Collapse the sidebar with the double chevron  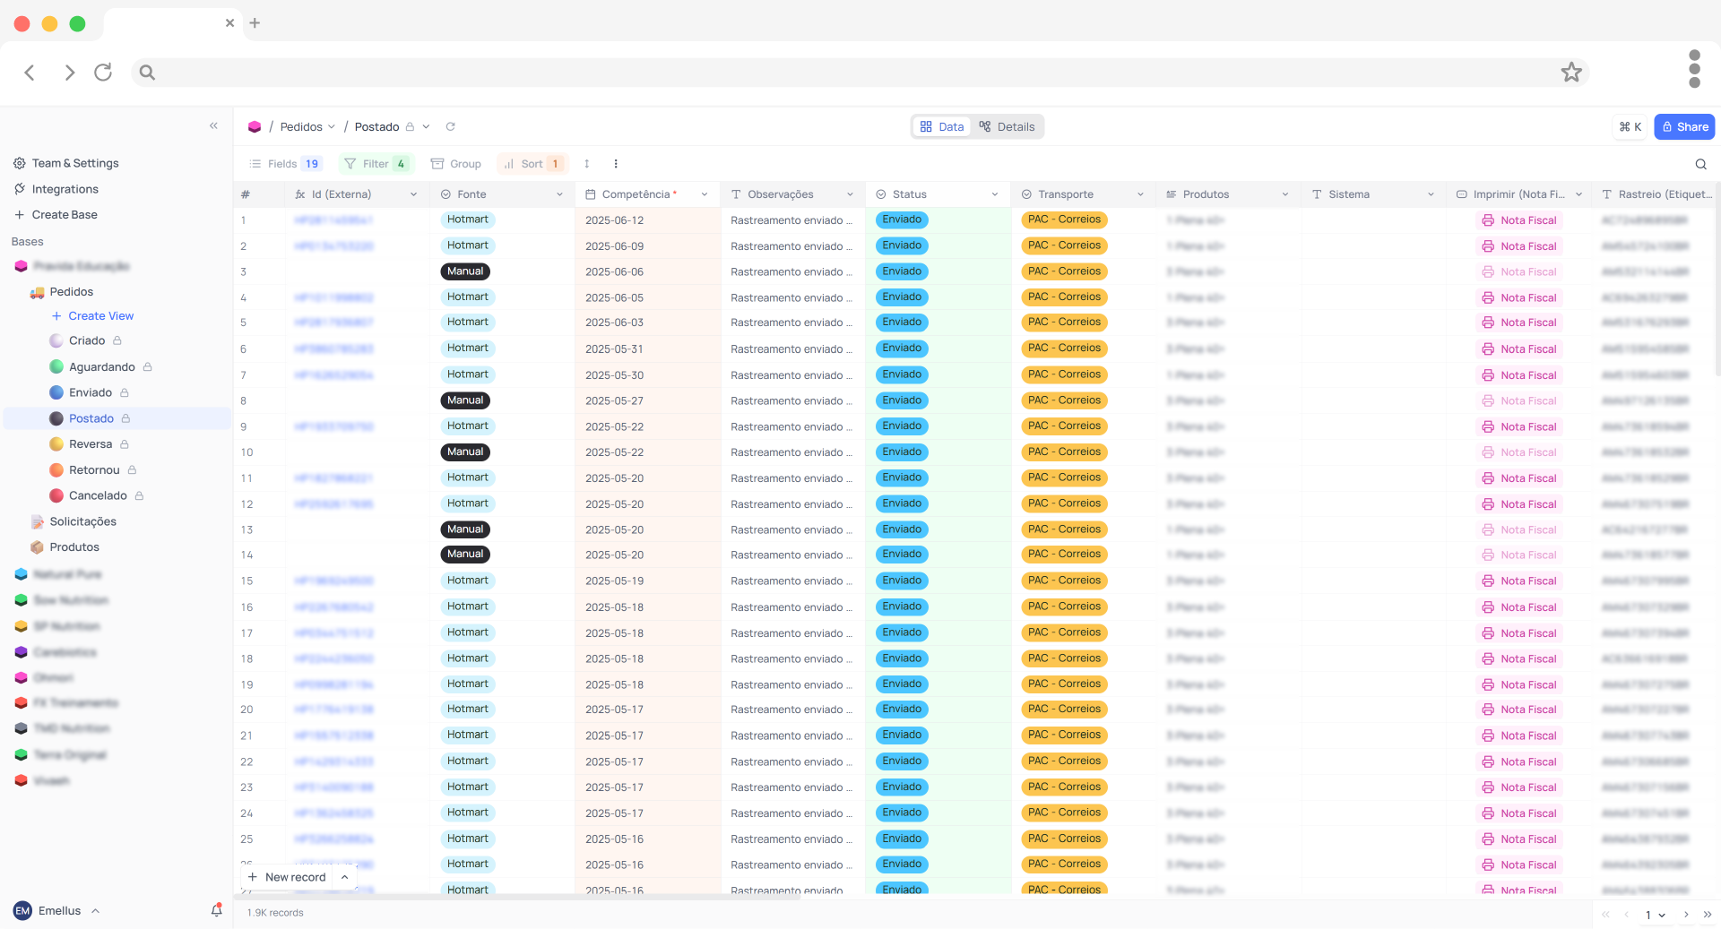[x=213, y=126]
